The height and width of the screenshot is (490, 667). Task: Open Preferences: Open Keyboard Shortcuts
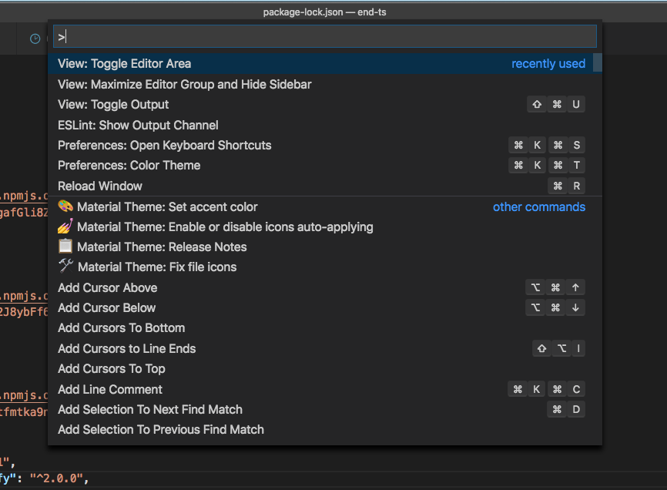324,146
